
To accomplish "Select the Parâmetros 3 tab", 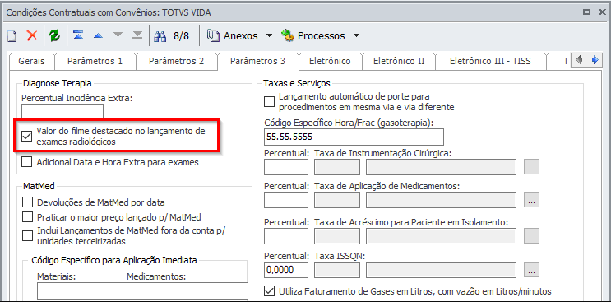I will [257, 61].
